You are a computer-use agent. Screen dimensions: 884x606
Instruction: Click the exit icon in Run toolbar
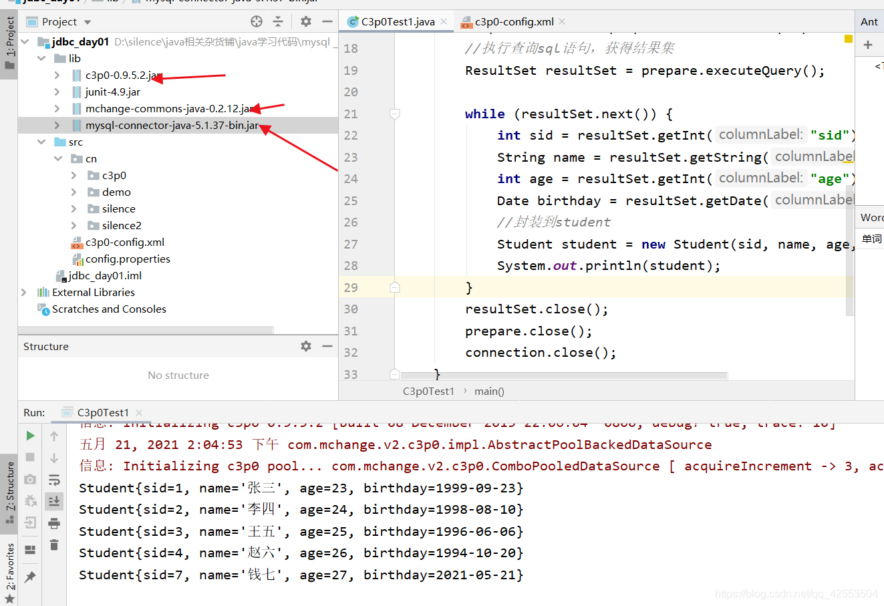pos(30,522)
